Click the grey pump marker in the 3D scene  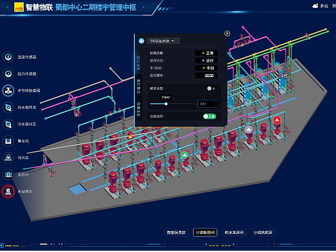[x=249, y=130]
